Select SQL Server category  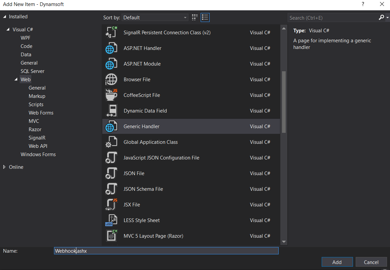(32, 71)
